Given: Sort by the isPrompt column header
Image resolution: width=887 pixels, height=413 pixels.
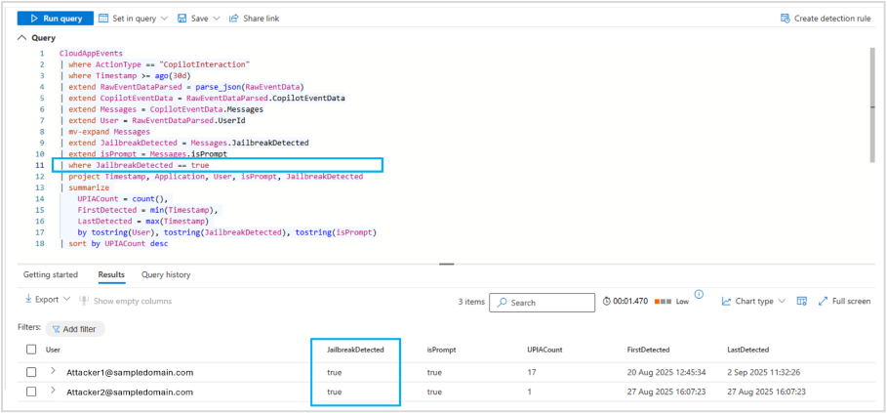Looking at the screenshot, I should [441, 350].
